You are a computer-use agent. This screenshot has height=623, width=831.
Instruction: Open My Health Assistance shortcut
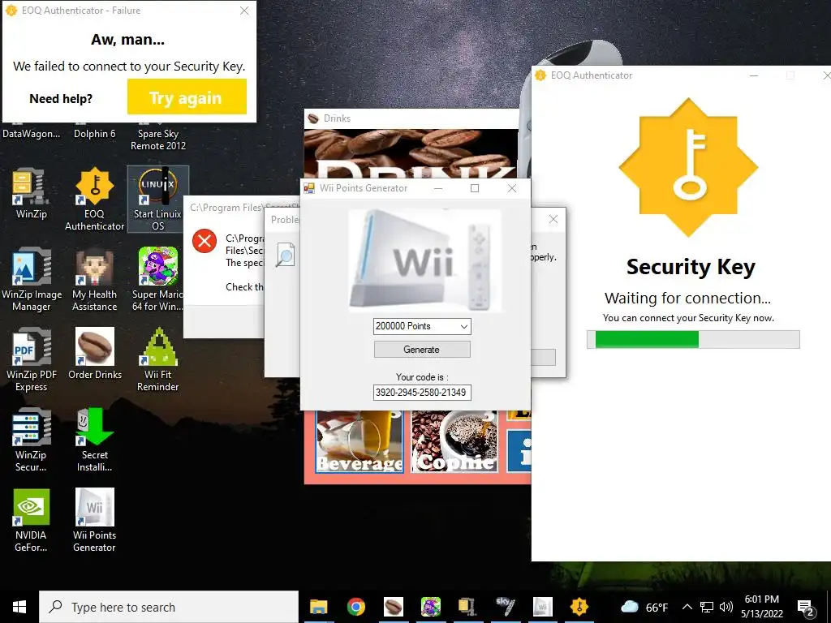point(94,279)
